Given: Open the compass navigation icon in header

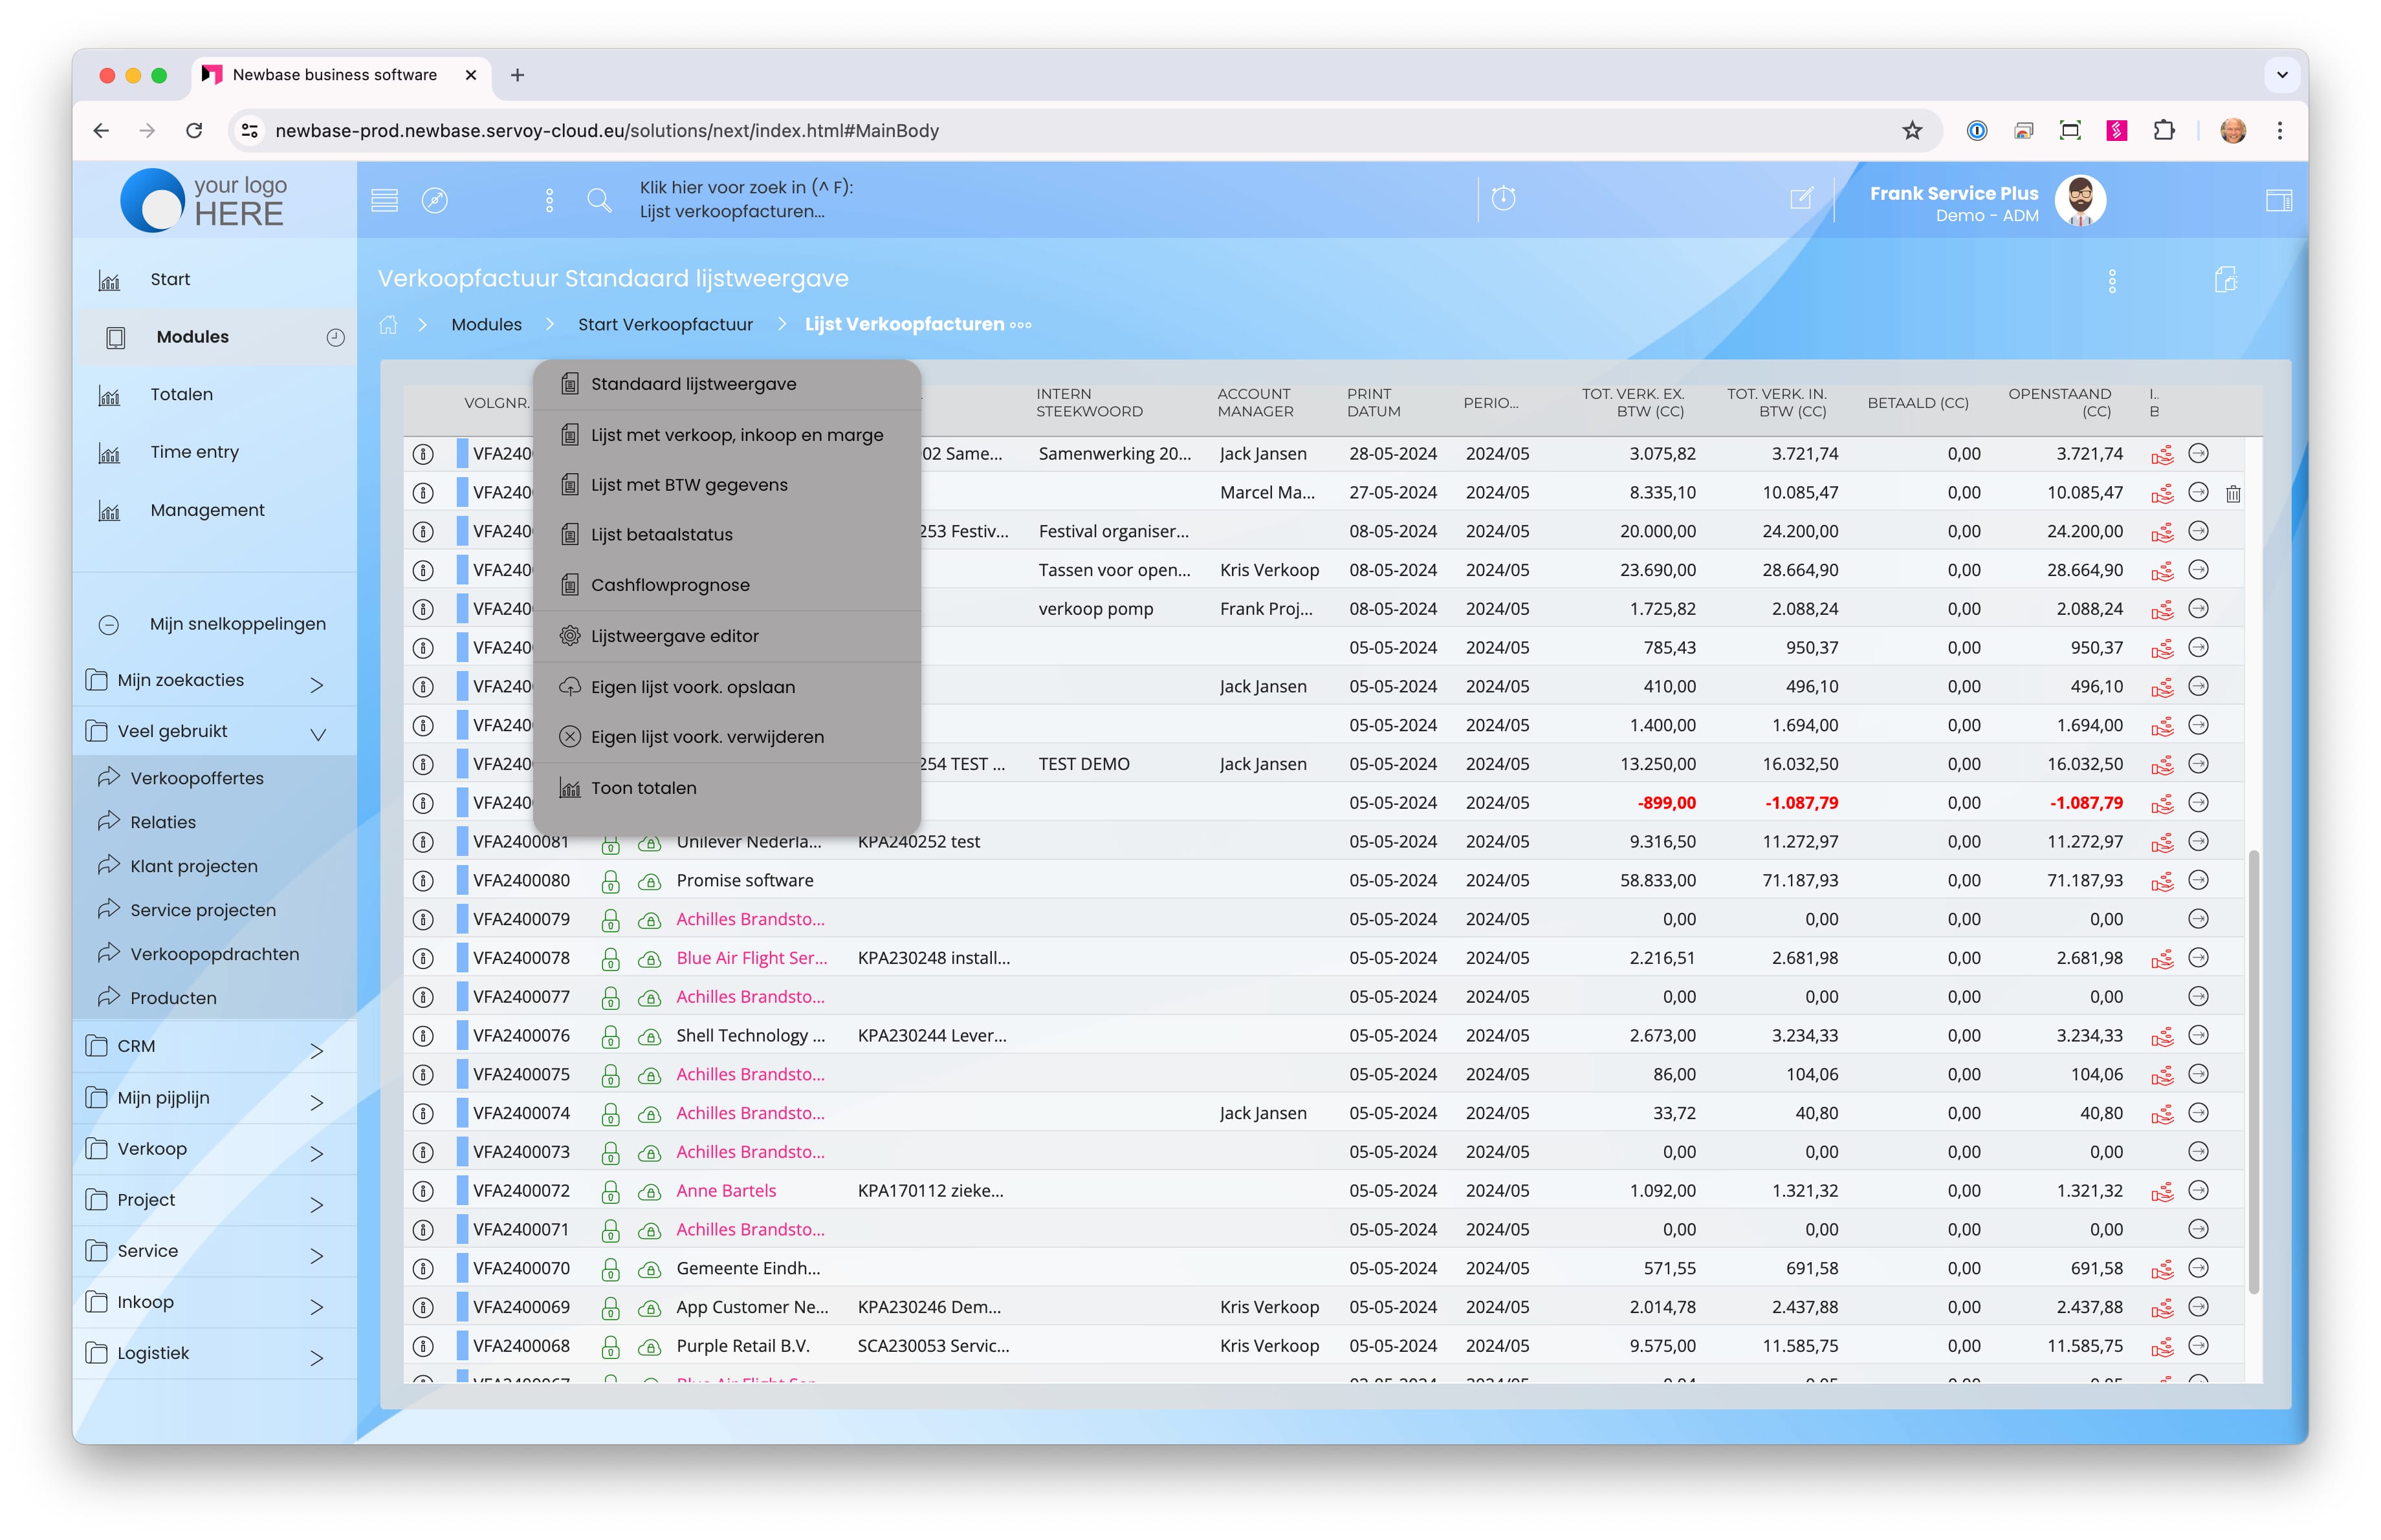Looking at the screenshot, I should coord(434,200).
